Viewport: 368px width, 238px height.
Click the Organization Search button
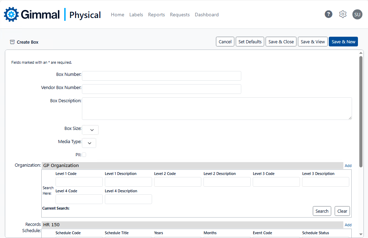322,211
